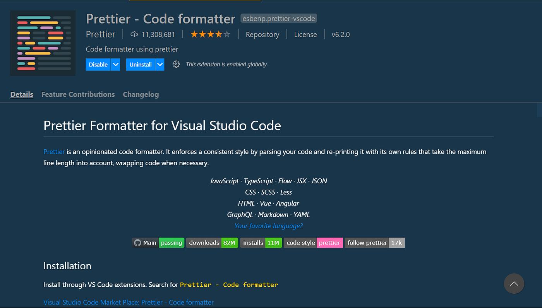Viewport: 542px width, 308px height.
Task: Click the download count cloud icon
Action: 134,34
